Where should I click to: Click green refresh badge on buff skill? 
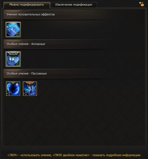18,34
